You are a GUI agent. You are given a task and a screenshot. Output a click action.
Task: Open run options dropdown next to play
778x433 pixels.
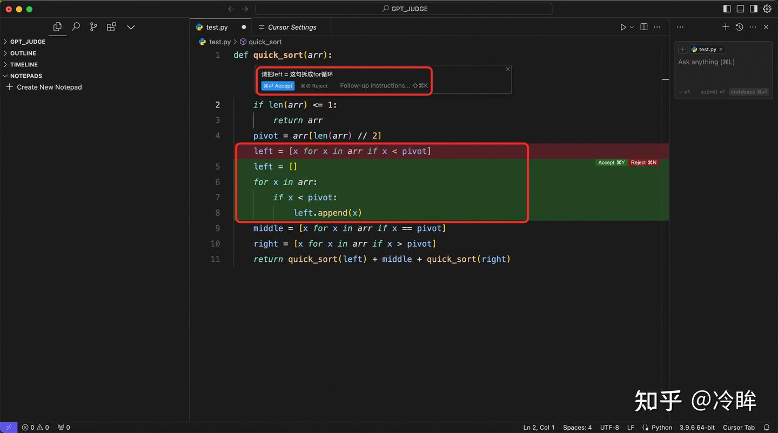(x=632, y=27)
